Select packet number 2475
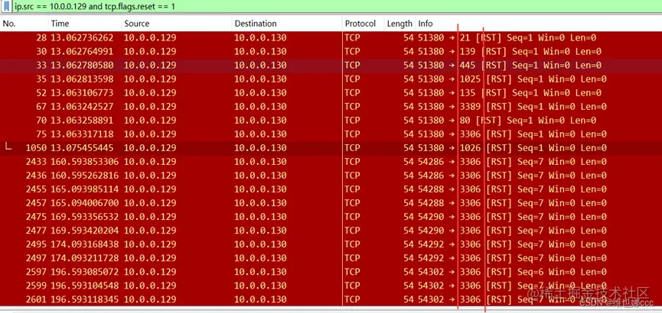Screen dimensions: 662x313 [x=331, y=217]
